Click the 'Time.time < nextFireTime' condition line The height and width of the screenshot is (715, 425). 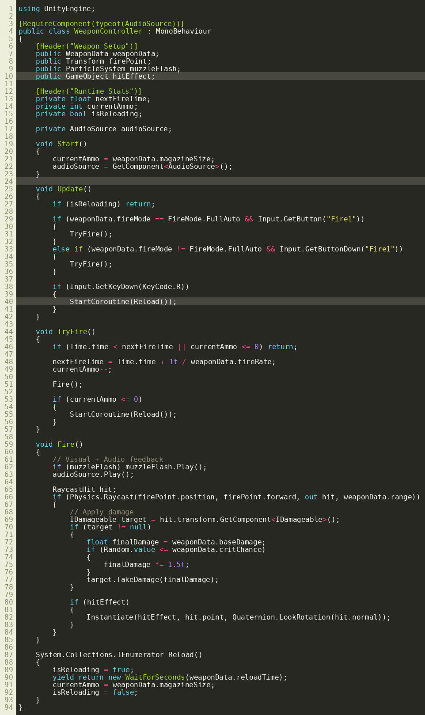point(175,347)
